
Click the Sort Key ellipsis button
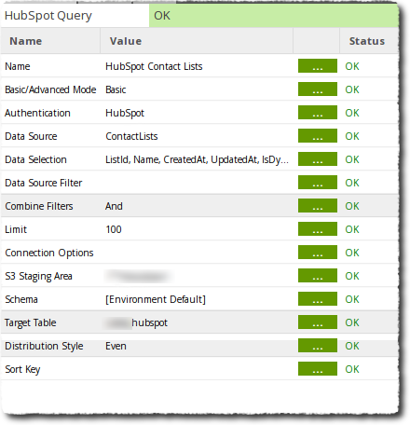(318, 369)
